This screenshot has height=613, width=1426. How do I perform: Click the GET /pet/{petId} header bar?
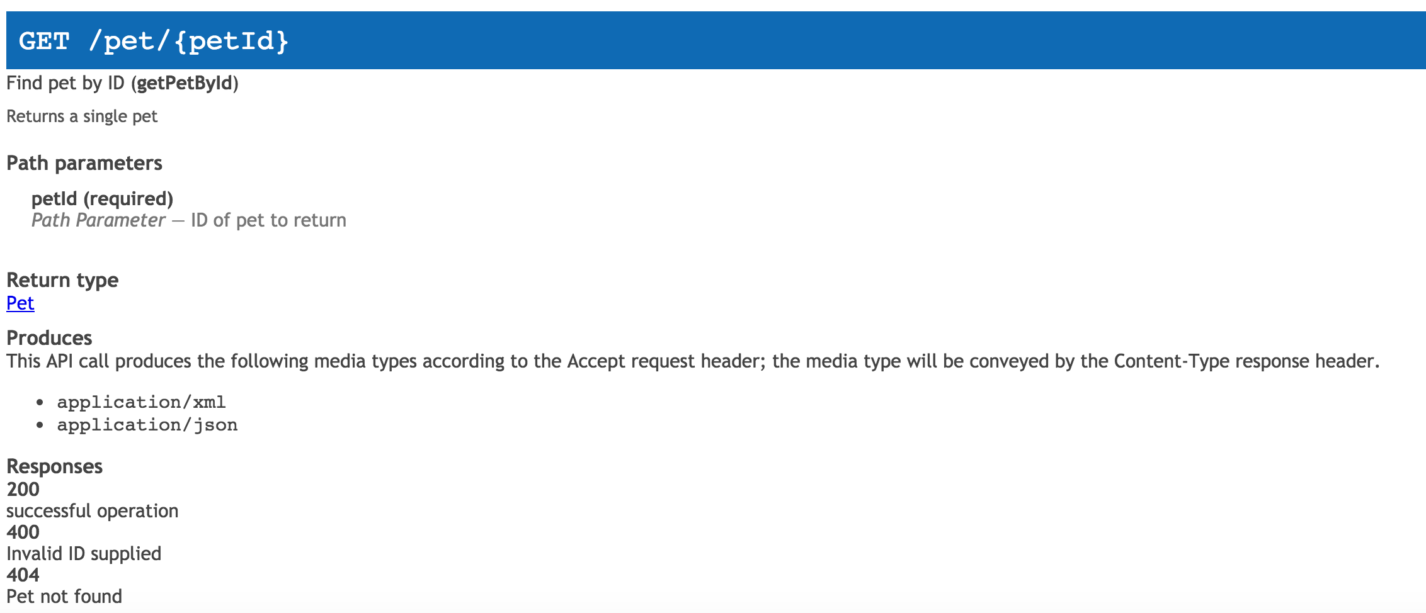pyautogui.click(x=716, y=40)
